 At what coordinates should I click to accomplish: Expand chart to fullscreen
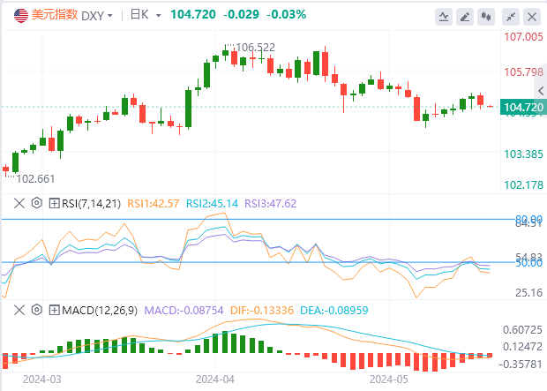click(511, 17)
